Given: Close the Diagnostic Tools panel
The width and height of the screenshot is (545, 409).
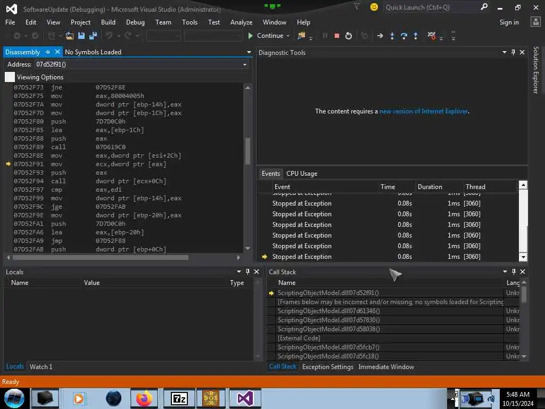Looking at the screenshot, I should point(522,52).
